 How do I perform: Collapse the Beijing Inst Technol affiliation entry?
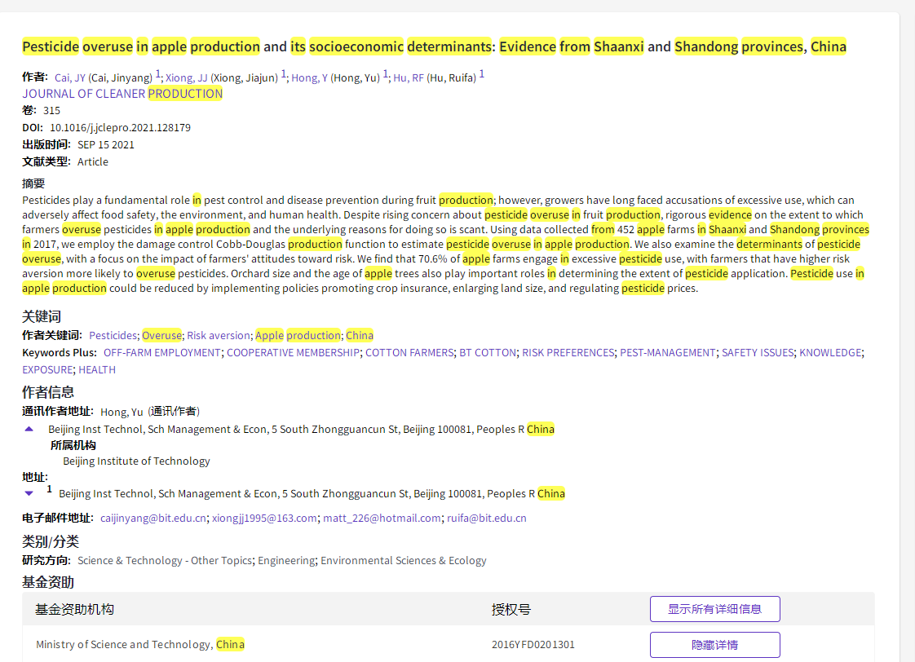coord(28,429)
